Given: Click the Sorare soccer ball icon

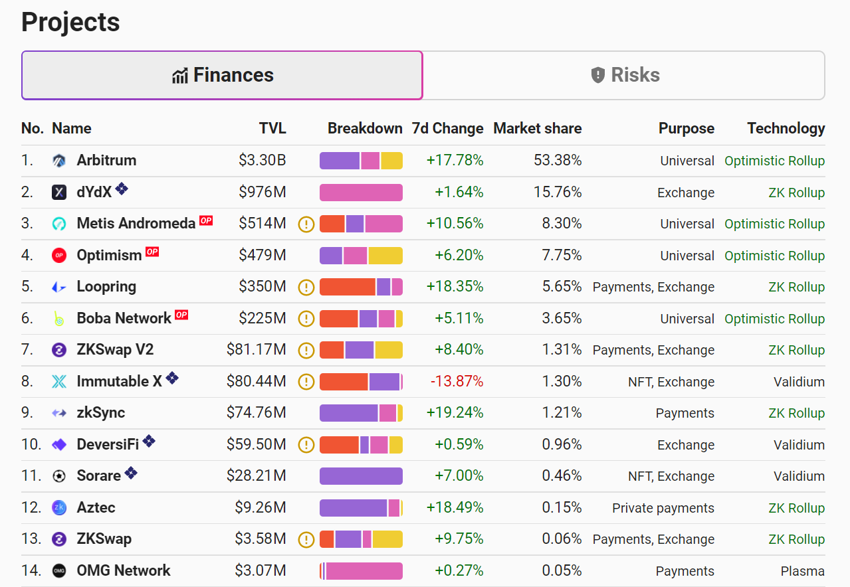Looking at the screenshot, I should pos(59,476).
